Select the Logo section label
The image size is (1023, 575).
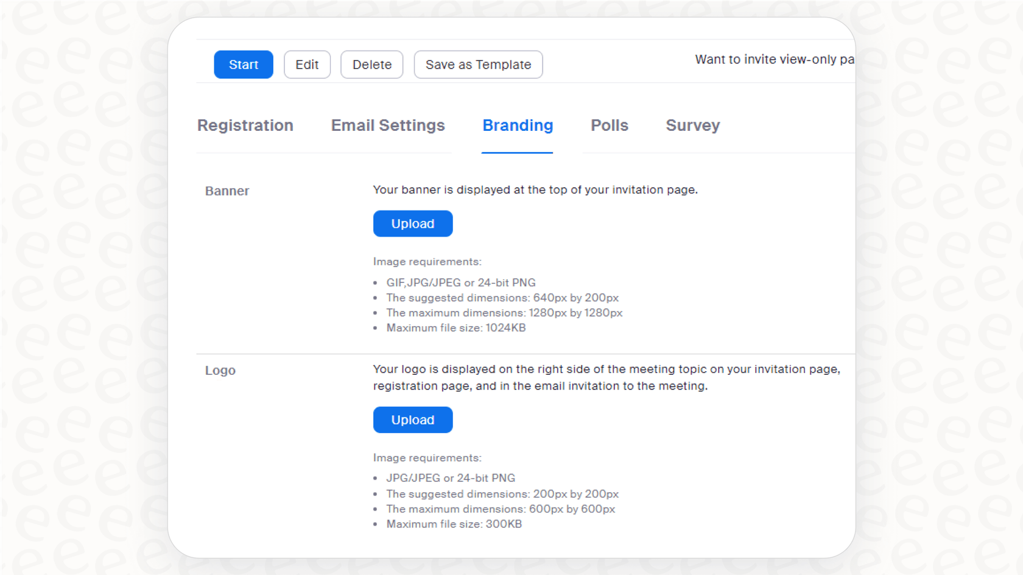(220, 370)
